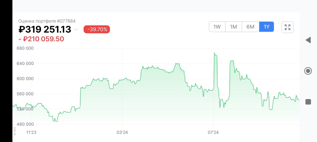Tap portfolio value ₽319 251.13
The width and height of the screenshot is (317, 142).
(45, 29)
